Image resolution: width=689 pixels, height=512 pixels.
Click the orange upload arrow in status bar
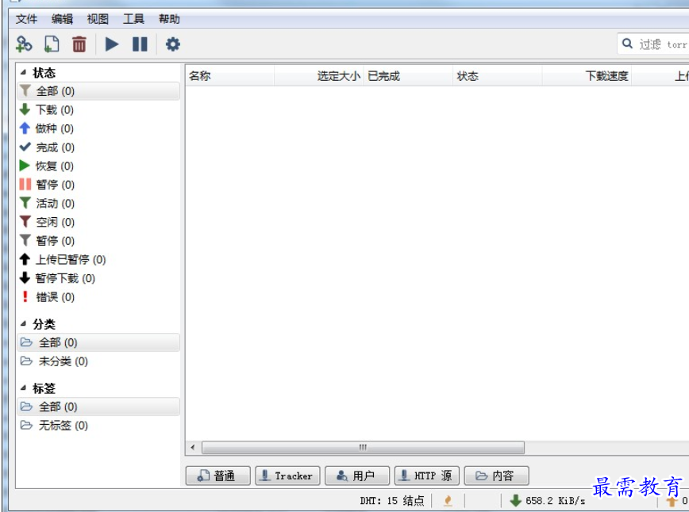[x=672, y=501]
